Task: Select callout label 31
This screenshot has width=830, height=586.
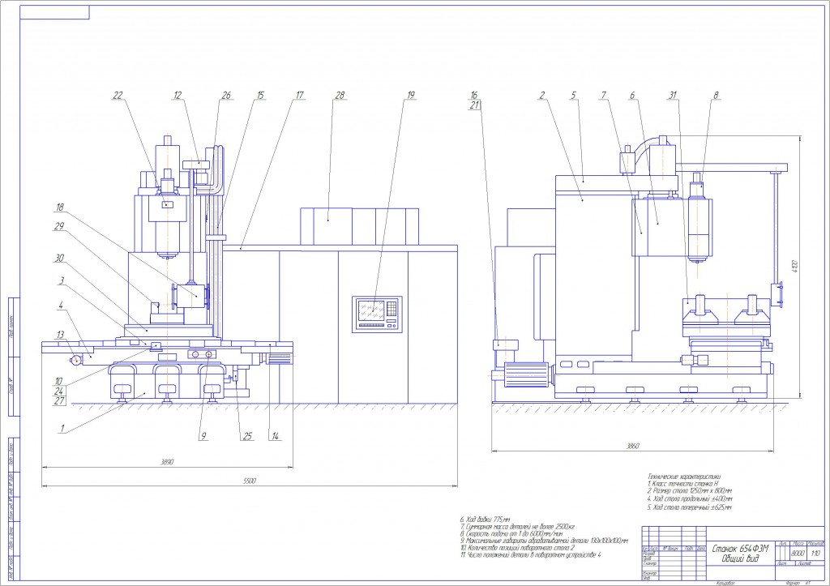Action: click(x=672, y=96)
